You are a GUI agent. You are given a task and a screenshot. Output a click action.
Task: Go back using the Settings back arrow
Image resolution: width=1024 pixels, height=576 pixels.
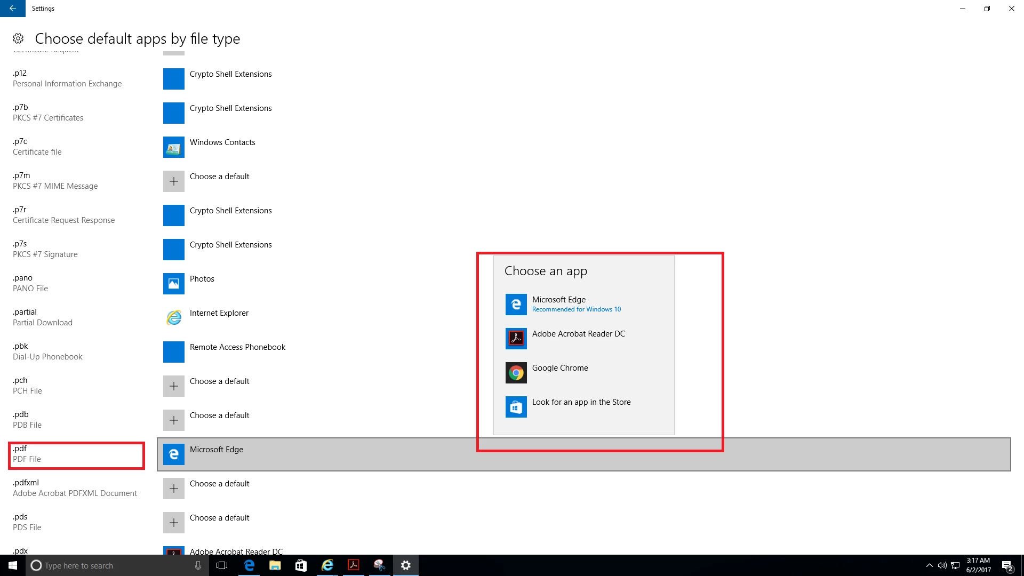(12, 9)
